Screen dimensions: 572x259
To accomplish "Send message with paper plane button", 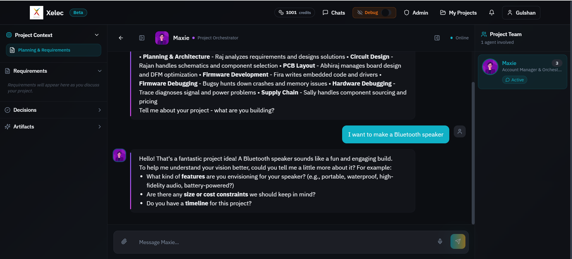I will click(x=458, y=241).
